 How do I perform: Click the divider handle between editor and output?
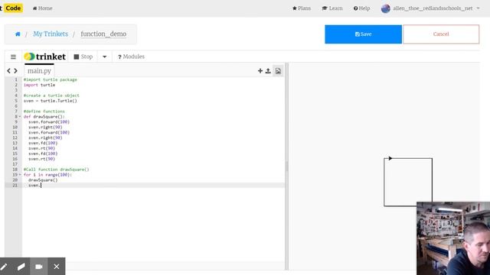point(286,167)
